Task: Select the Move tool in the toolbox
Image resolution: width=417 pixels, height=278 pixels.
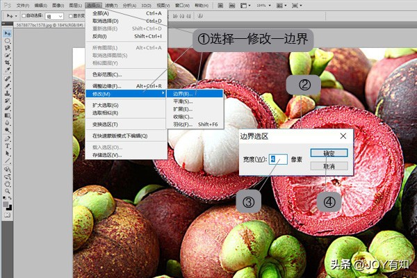Action: pyautogui.click(x=7, y=33)
